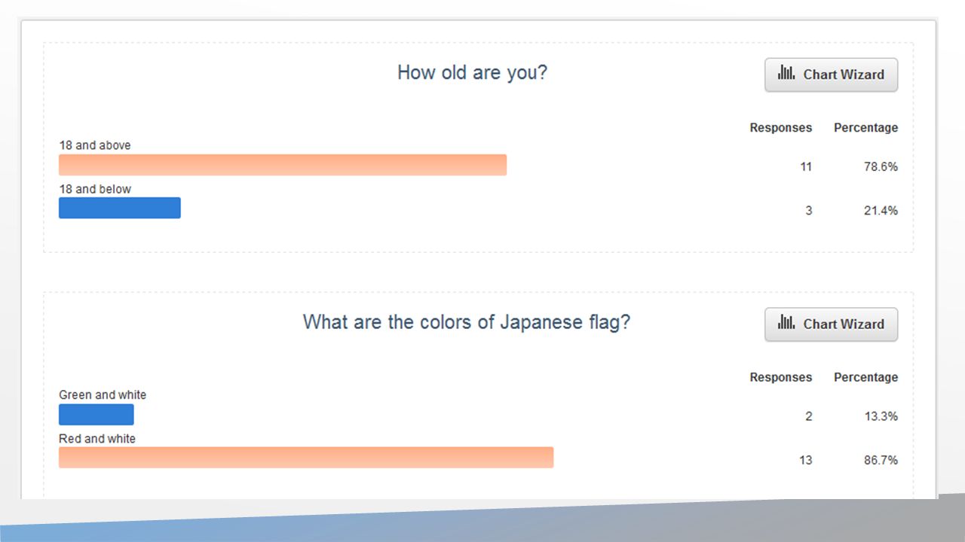
Task: Click the 86.7% percentage value
Action: pos(881,460)
